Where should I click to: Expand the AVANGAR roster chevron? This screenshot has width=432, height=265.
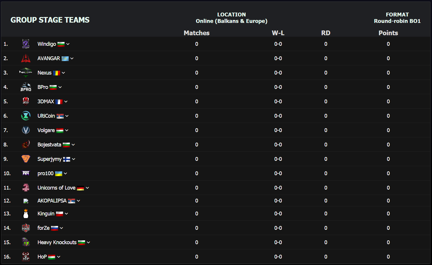tap(72, 58)
